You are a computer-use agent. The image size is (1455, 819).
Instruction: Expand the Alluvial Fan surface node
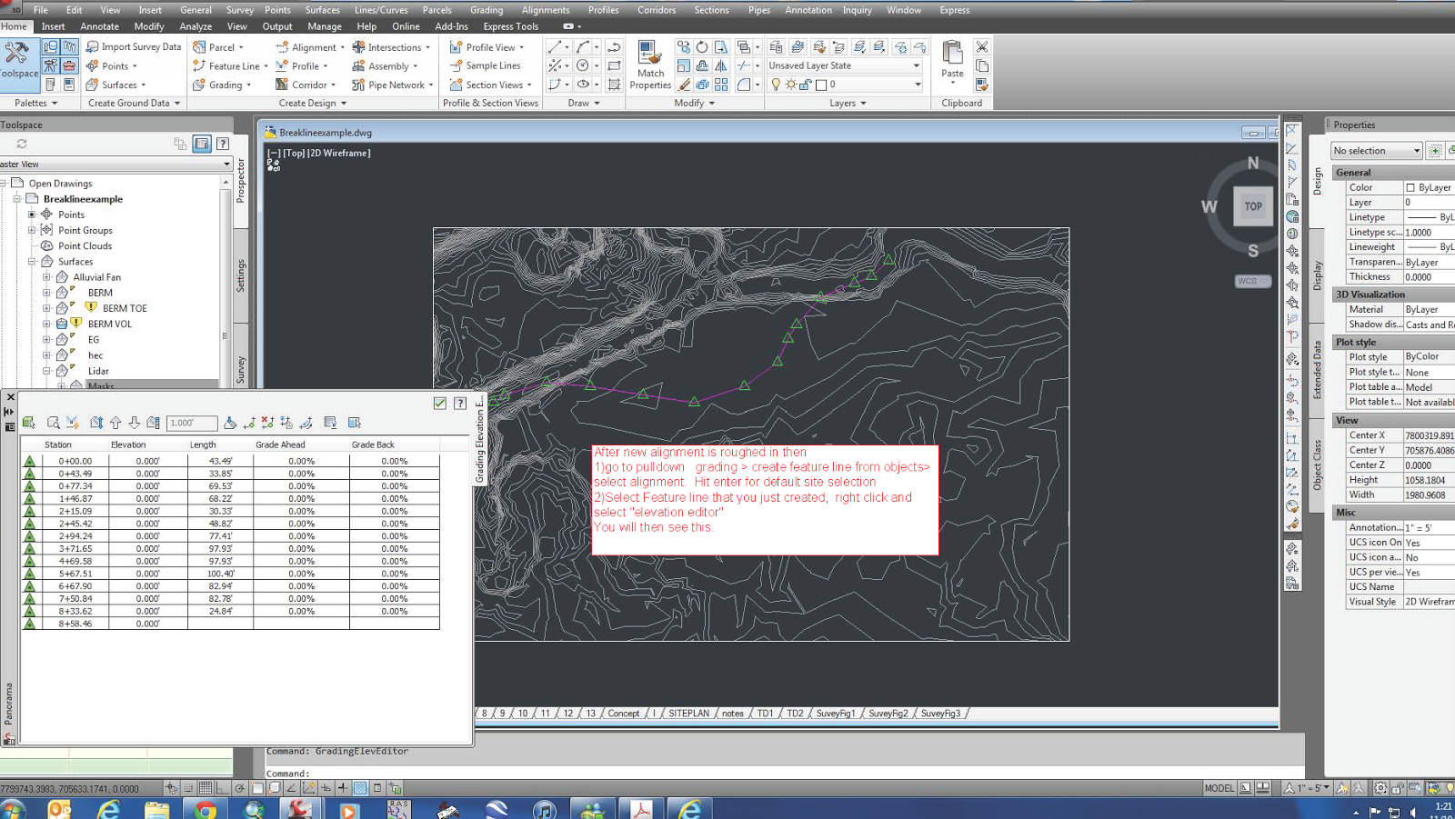click(x=46, y=277)
